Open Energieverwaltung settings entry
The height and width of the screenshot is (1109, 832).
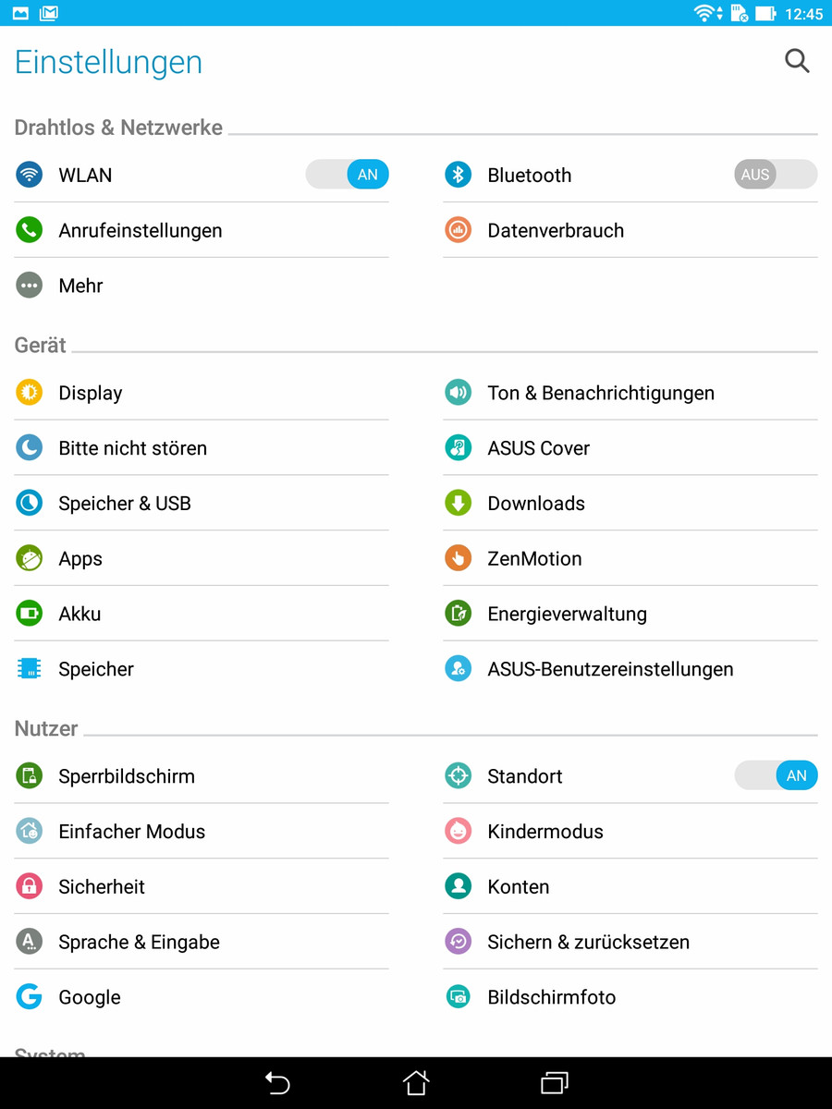pos(567,614)
